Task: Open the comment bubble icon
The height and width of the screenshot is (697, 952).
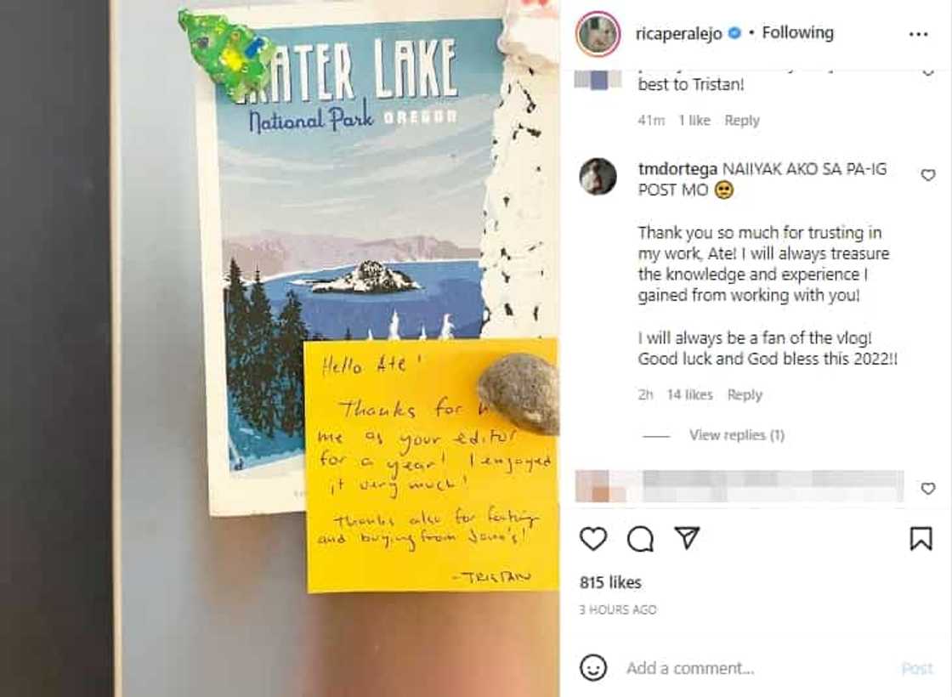Action: (x=640, y=539)
